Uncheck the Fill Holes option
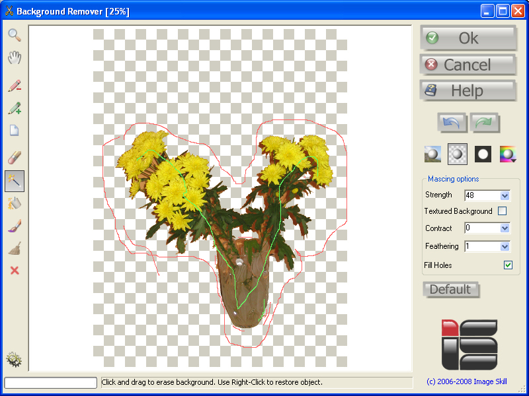Viewport: 529px width, 396px height. click(x=508, y=265)
